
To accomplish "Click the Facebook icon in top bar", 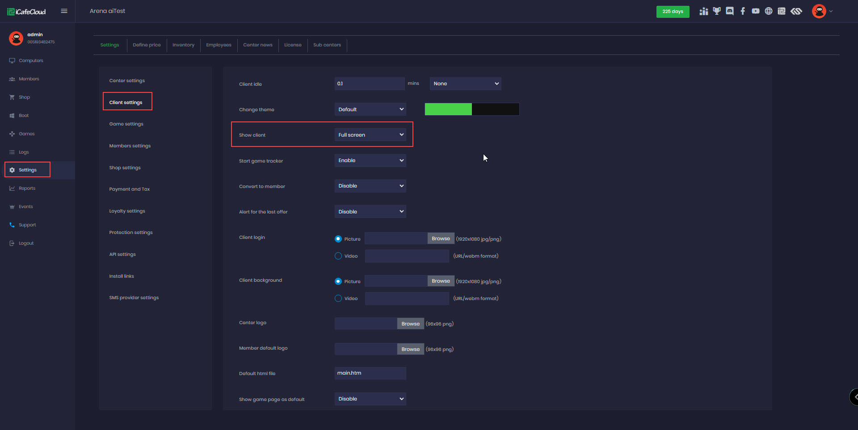I will [x=743, y=11].
